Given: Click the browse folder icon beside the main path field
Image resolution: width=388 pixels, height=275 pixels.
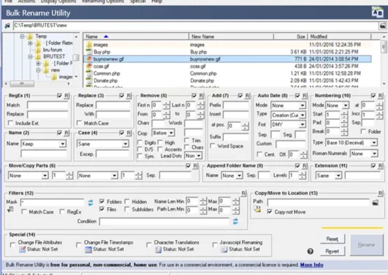Looking at the screenshot, I should 382,26.
